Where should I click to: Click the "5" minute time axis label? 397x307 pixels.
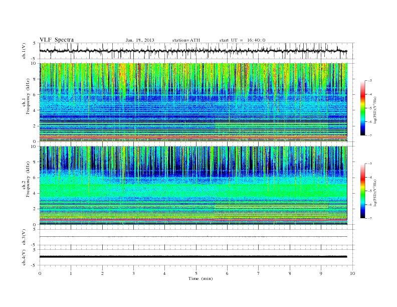[x=196, y=273]
